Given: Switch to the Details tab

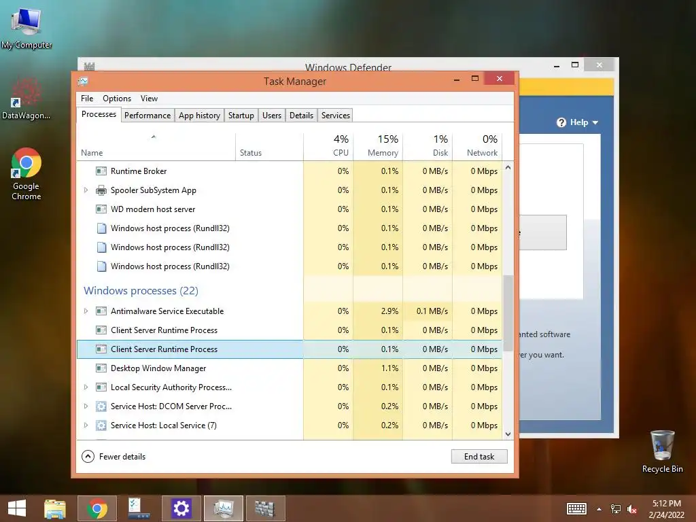Looking at the screenshot, I should pyautogui.click(x=301, y=116).
